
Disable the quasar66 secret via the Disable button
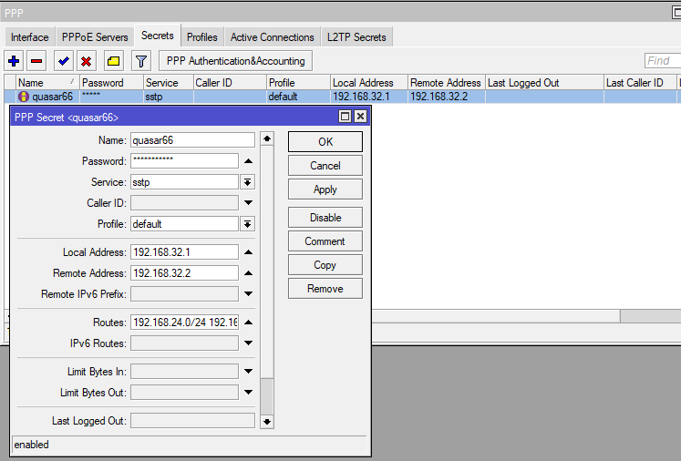pos(325,218)
